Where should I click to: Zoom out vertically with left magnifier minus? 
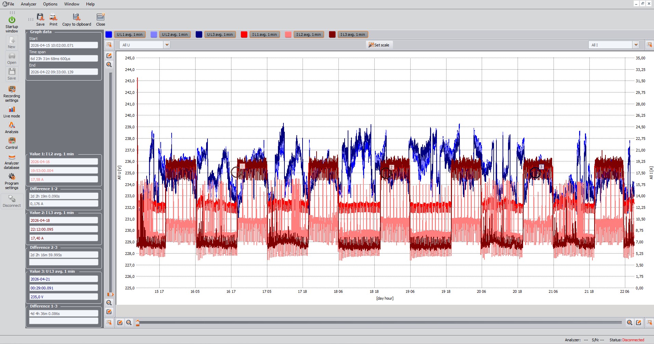tap(109, 303)
